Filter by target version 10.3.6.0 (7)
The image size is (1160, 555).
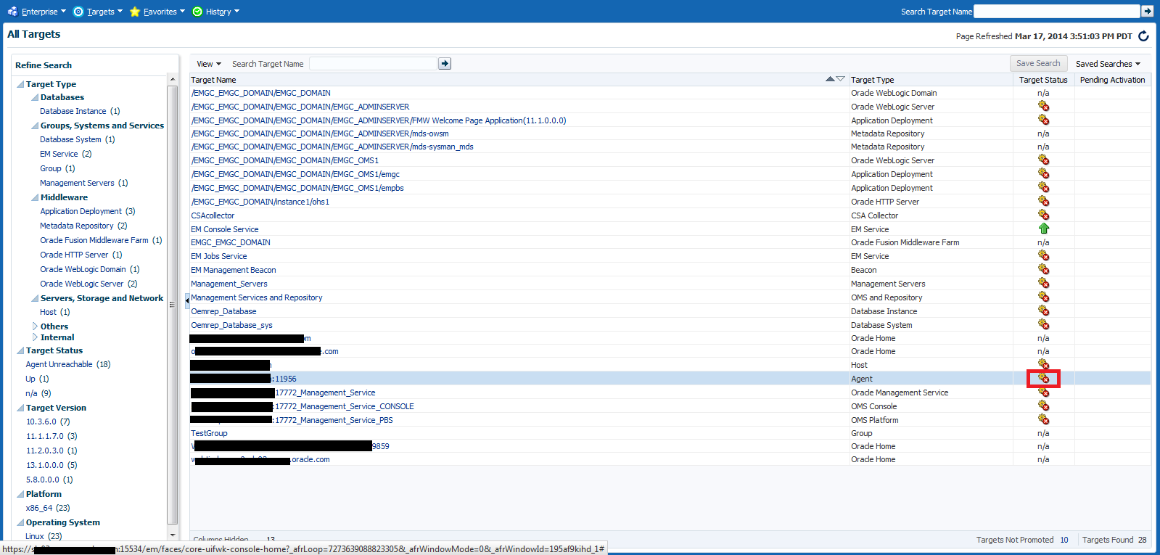(x=48, y=422)
